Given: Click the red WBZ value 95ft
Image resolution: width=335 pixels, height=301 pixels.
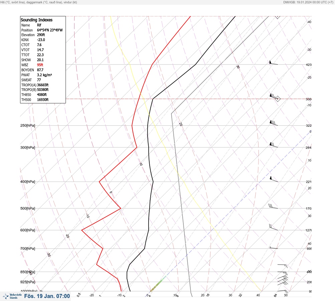Looking at the screenshot, I should 40,65.
